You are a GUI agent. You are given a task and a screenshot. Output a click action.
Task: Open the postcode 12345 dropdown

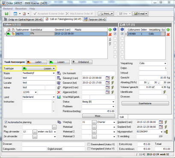(x=36, y=92)
